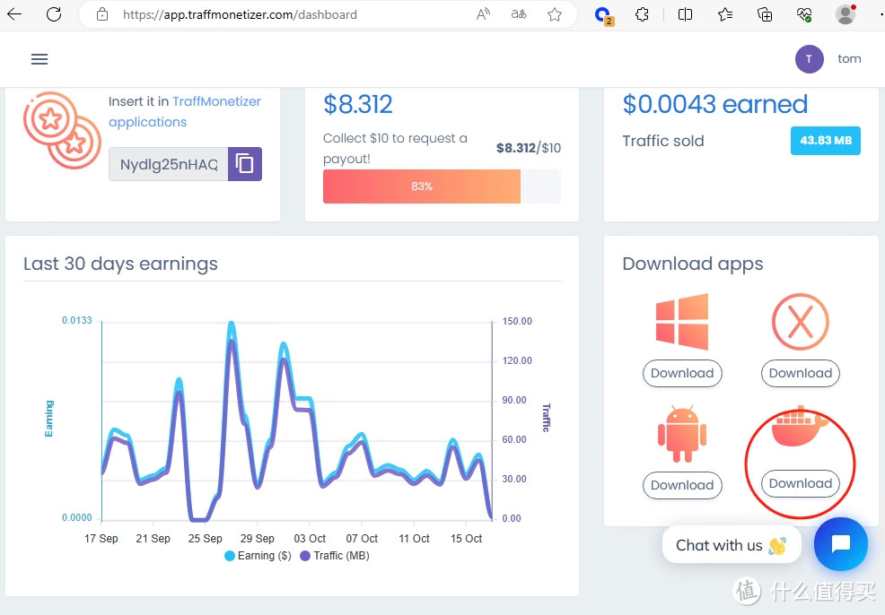Open the browser extensions puzzle icon

pyautogui.click(x=642, y=14)
